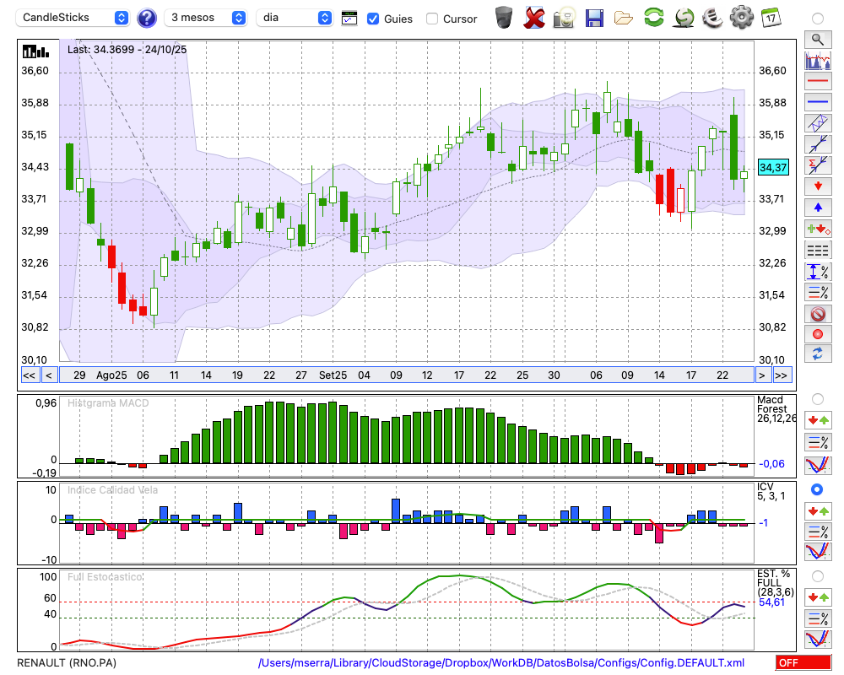Step chart back with < button
The image size is (844, 675).
pyautogui.click(x=49, y=375)
